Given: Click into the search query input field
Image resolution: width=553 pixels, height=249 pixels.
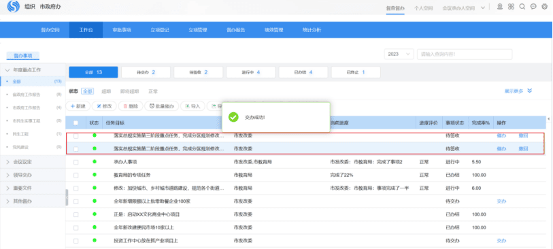Looking at the screenshot, I should tap(465, 54).
